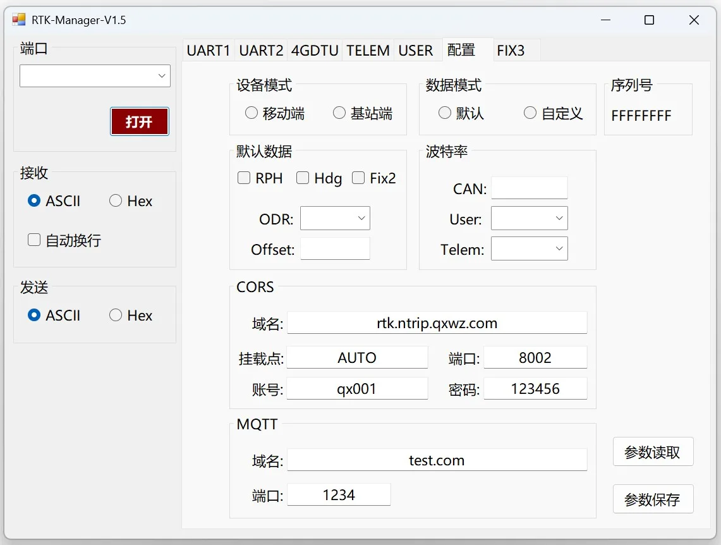
Task: Select ASCII under 发送
Action: (54, 315)
